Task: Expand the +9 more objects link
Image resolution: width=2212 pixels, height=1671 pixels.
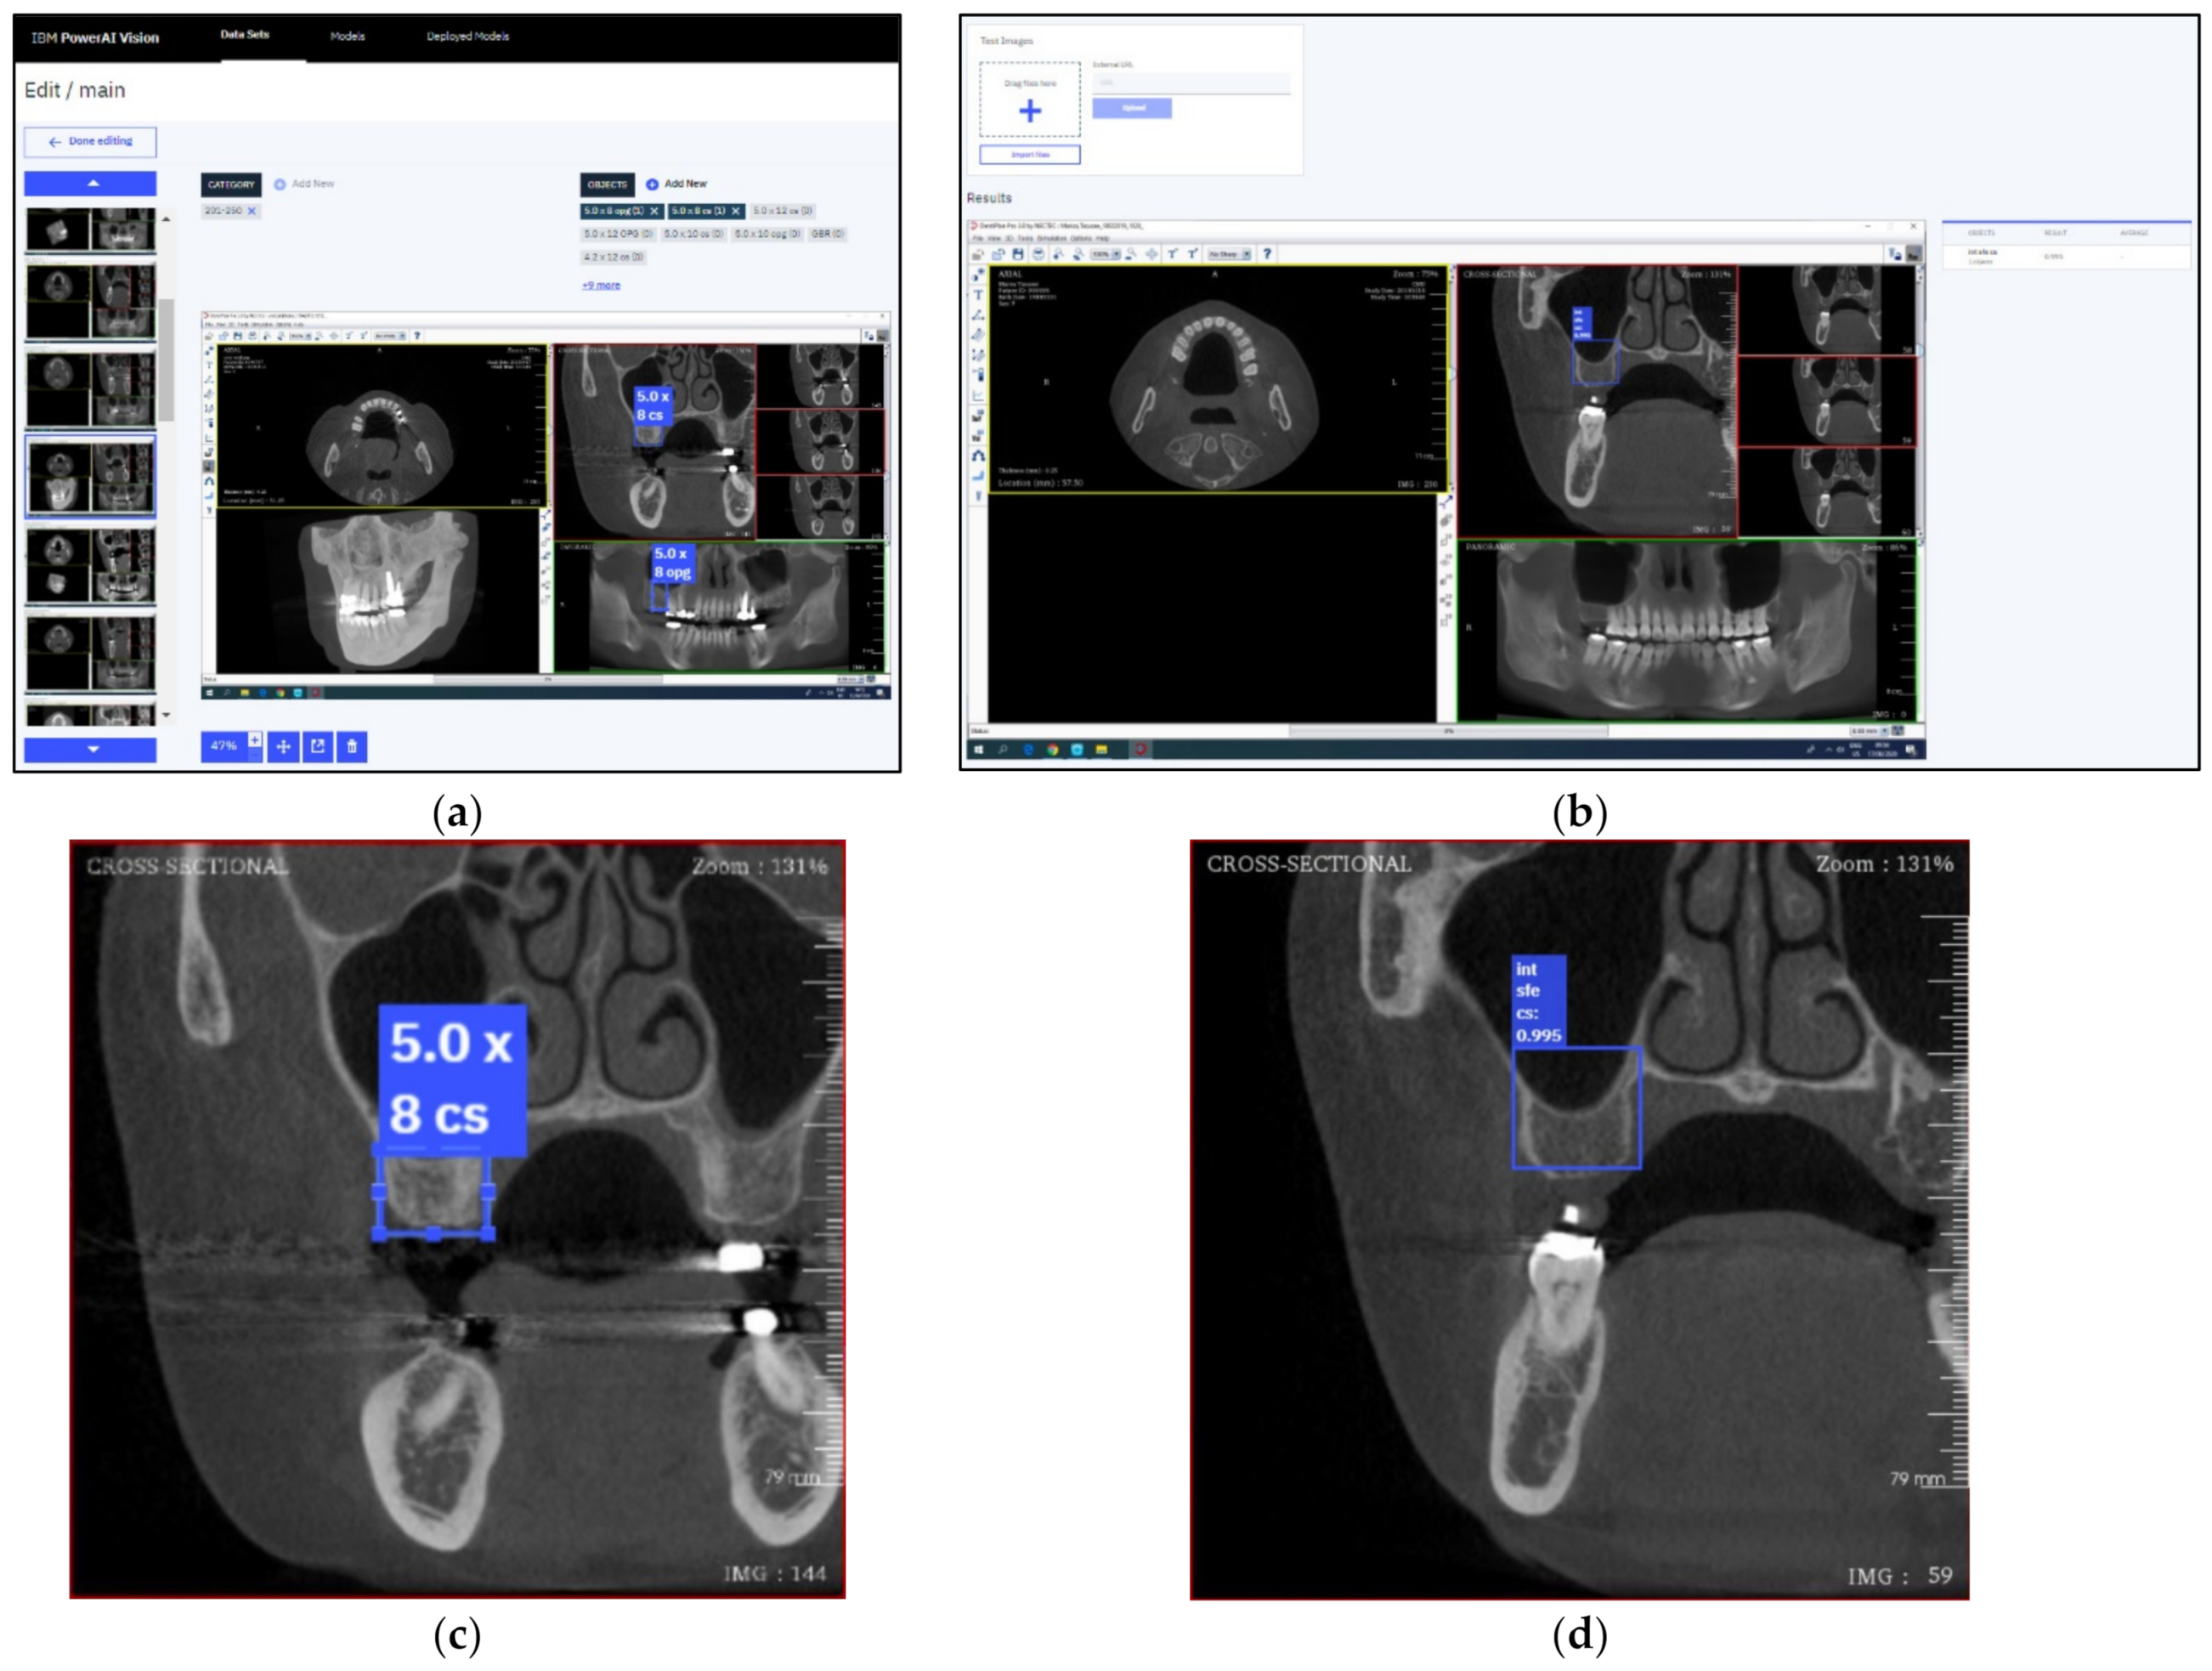Action: pyautogui.click(x=601, y=286)
